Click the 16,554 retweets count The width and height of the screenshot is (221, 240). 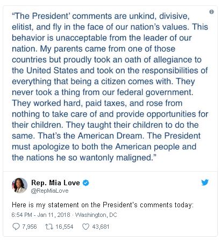coord(65,227)
